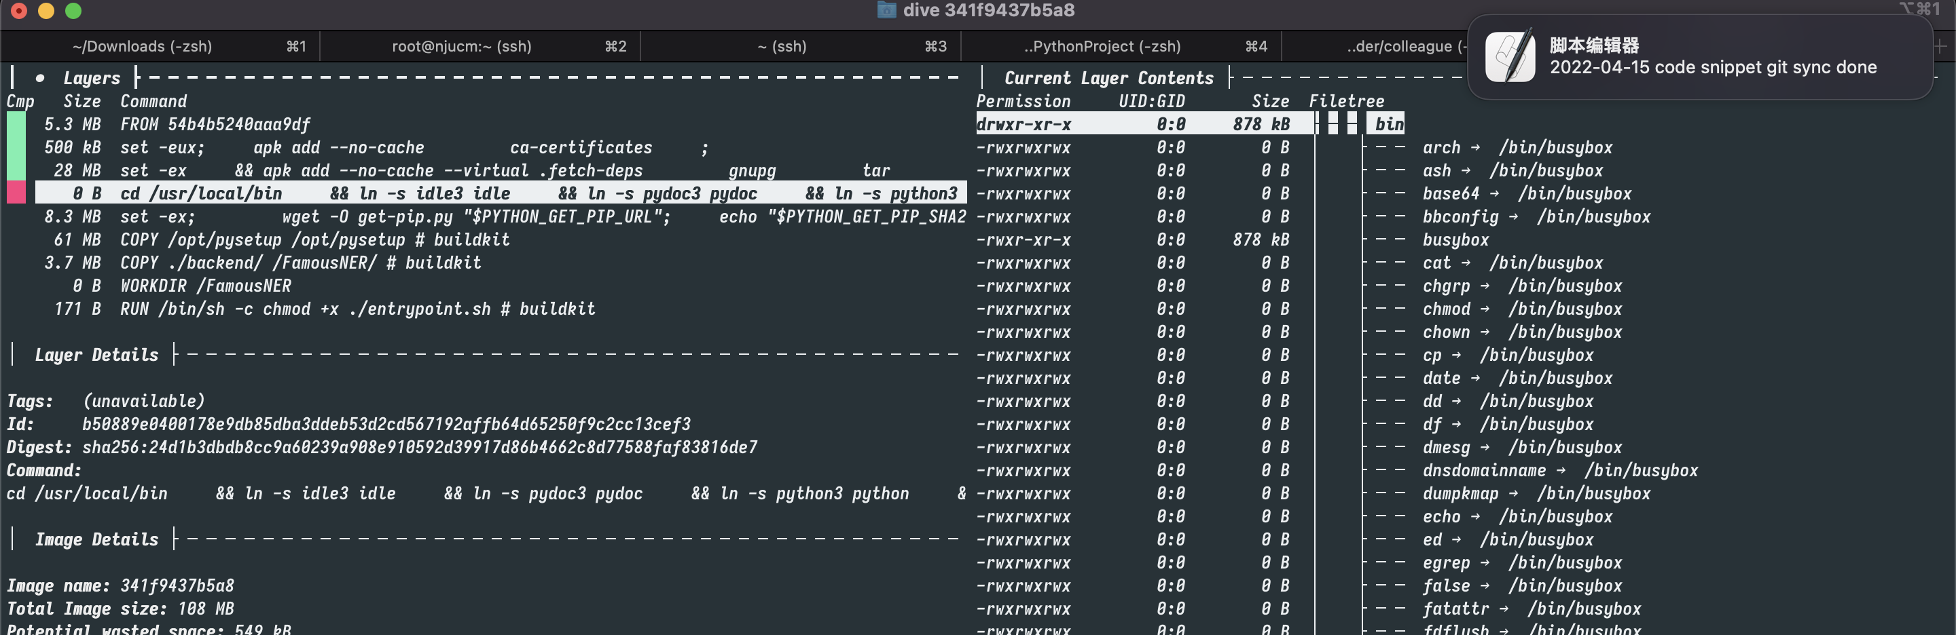Switch to the ~ (ssh) terminal tab
The height and width of the screenshot is (635, 1956).
800,46
